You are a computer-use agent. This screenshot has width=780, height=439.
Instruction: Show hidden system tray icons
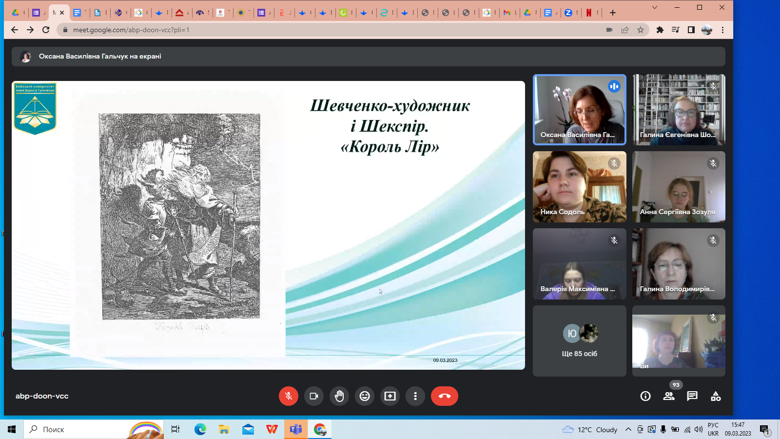(628, 429)
